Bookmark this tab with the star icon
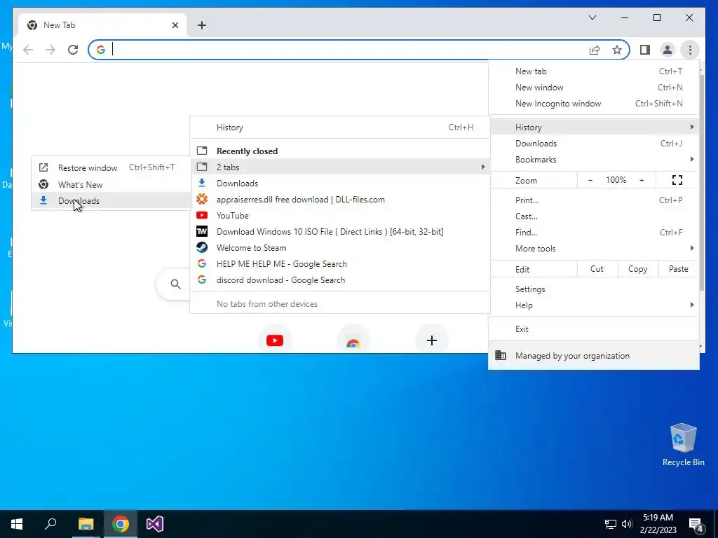This screenshot has width=718, height=538. pyautogui.click(x=617, y=50)
